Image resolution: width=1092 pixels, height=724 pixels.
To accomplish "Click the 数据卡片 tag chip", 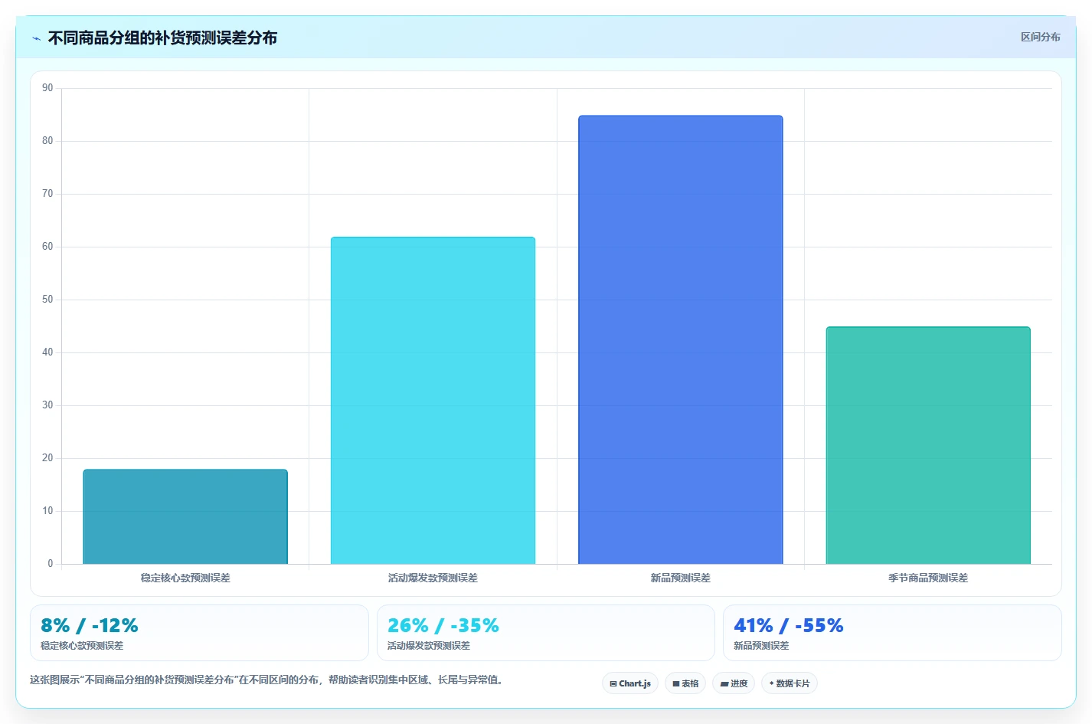I will (790, 683).
